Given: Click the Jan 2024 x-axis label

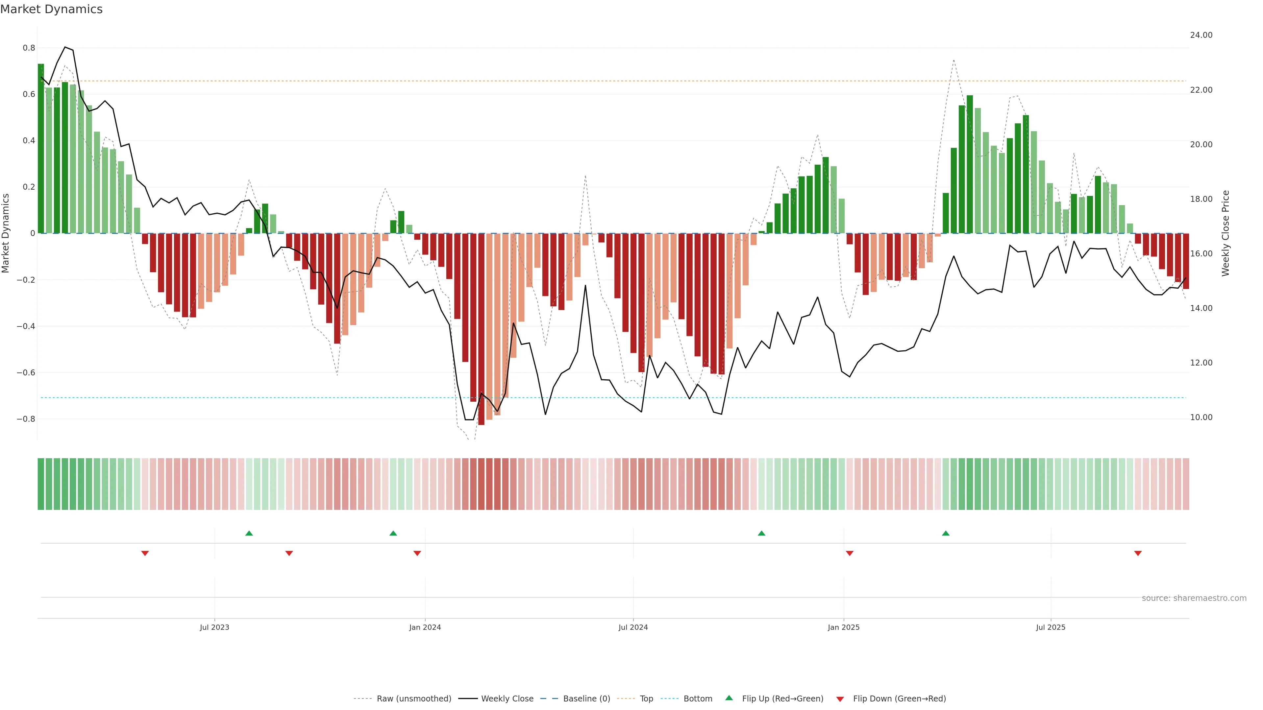Looking at the screenshot, I should click(425, 627).
